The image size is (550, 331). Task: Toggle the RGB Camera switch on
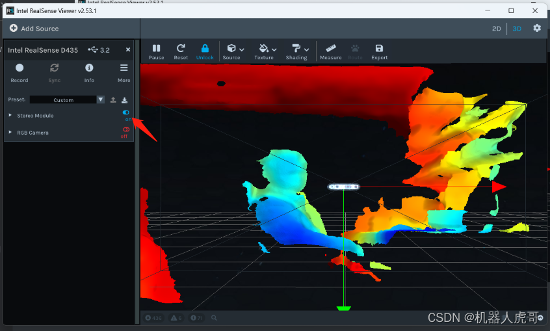(126, 129)
